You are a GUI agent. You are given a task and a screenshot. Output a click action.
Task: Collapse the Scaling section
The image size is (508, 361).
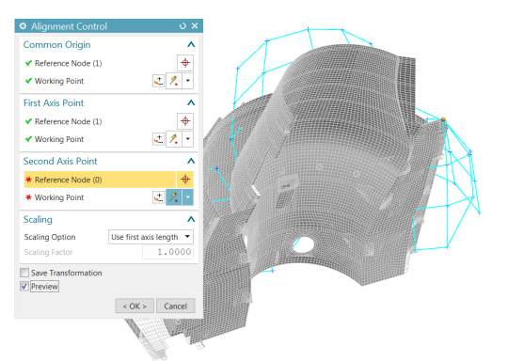pos(191,219)
